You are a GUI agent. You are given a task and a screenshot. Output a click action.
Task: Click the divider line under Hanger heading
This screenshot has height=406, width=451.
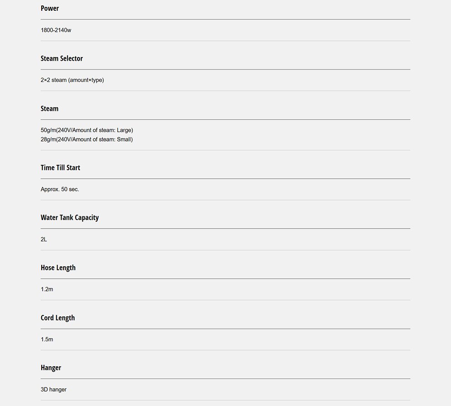click(226, 379)
